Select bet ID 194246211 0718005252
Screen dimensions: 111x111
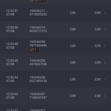point(38,12)
